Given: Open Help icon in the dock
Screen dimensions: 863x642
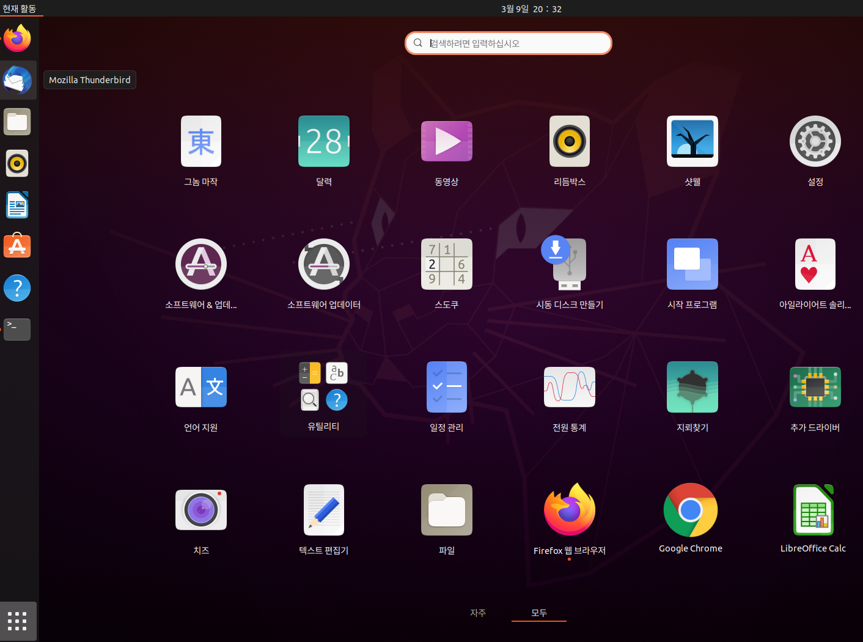Looking at the screenshot, I should [17, 288].
